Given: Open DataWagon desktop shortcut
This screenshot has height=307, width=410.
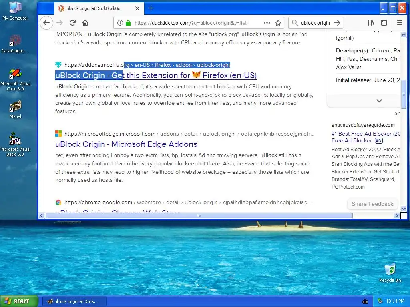Looking at the screenshot, I should [x=15, y=44].
